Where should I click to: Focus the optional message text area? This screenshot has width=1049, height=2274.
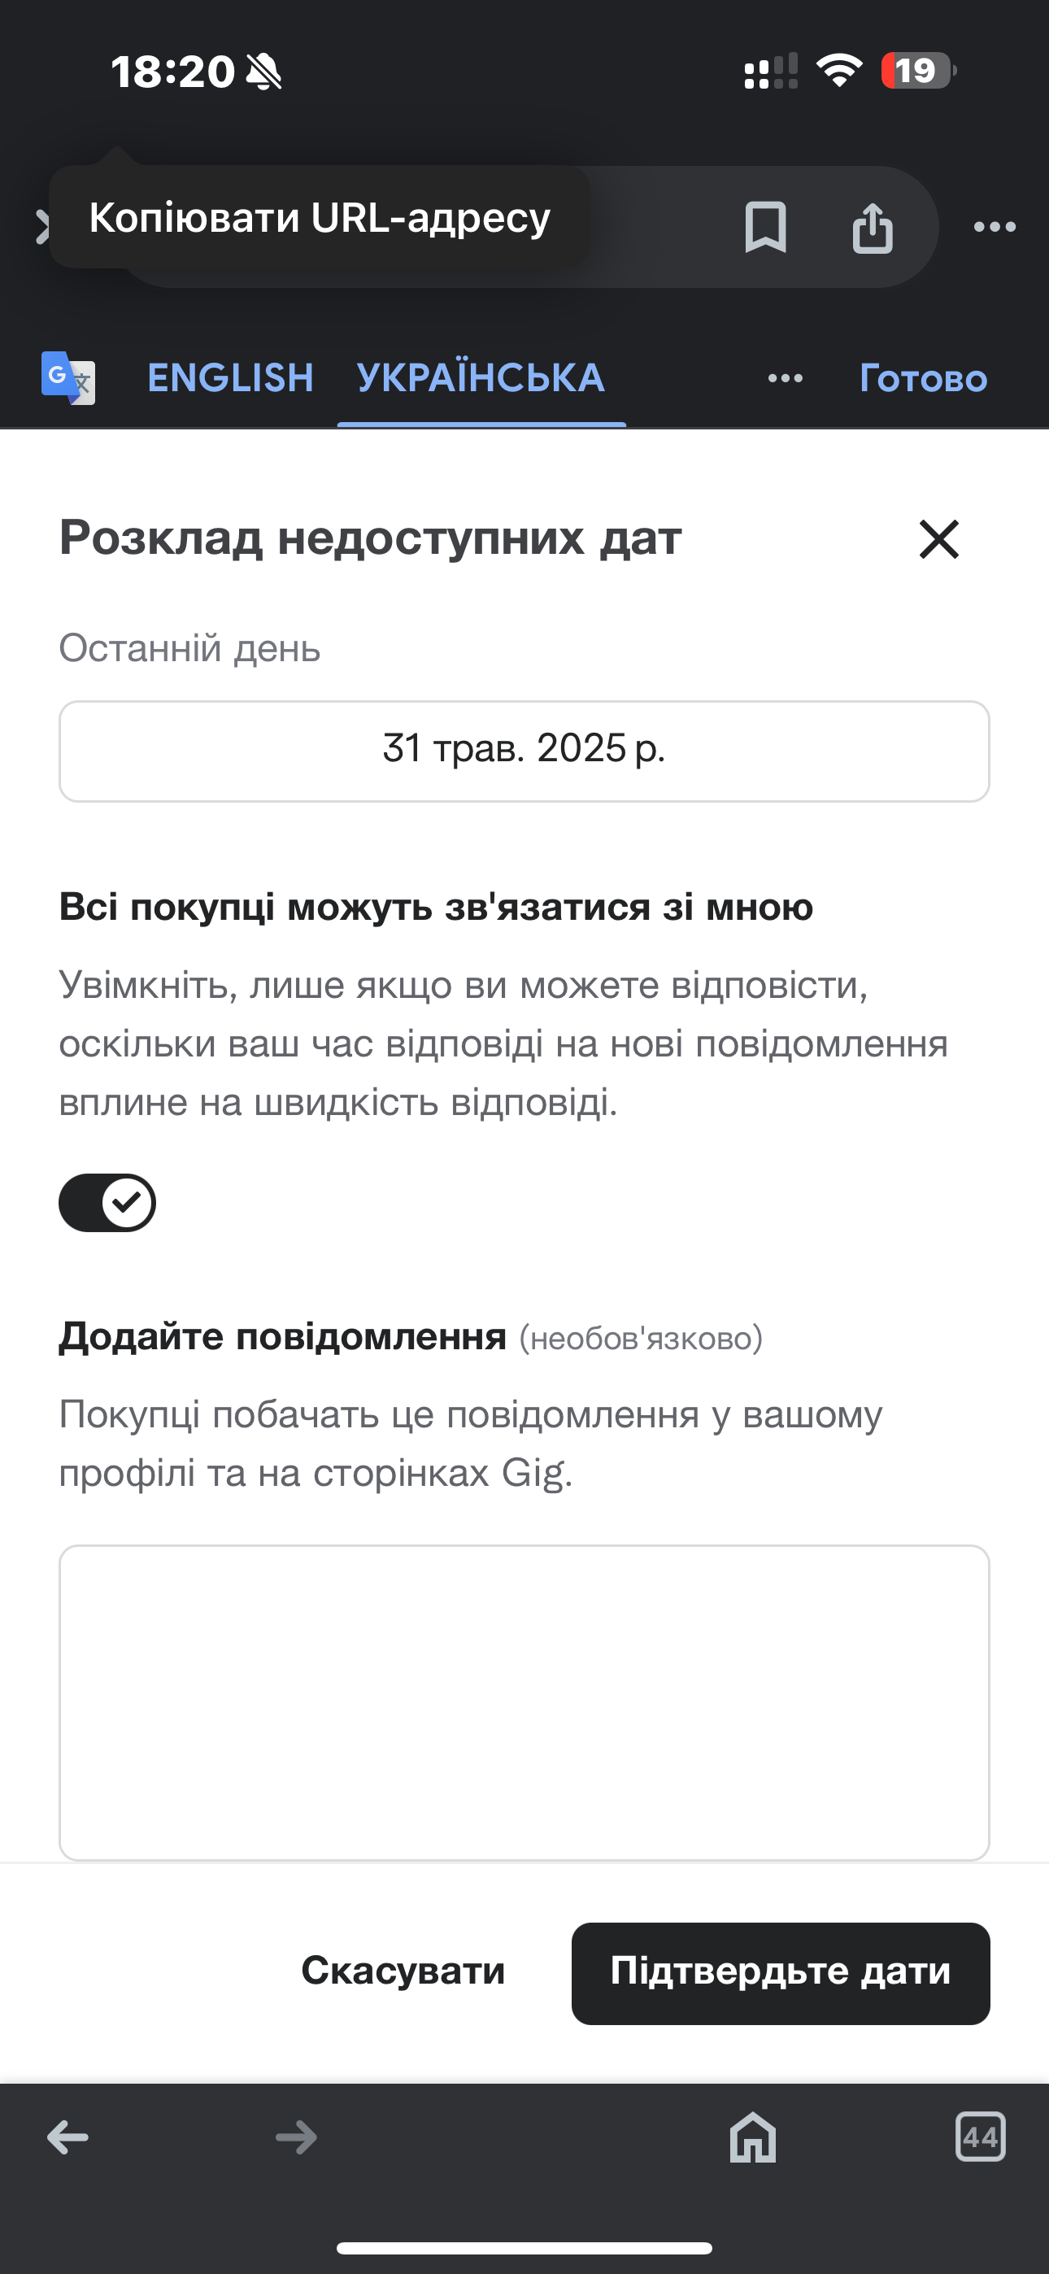click(524, 1703)
